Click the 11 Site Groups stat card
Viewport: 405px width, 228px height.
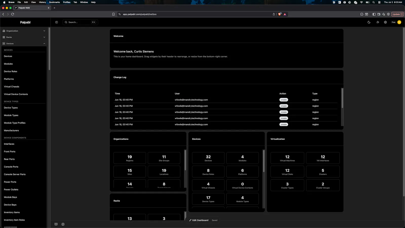tap(164, 158)
